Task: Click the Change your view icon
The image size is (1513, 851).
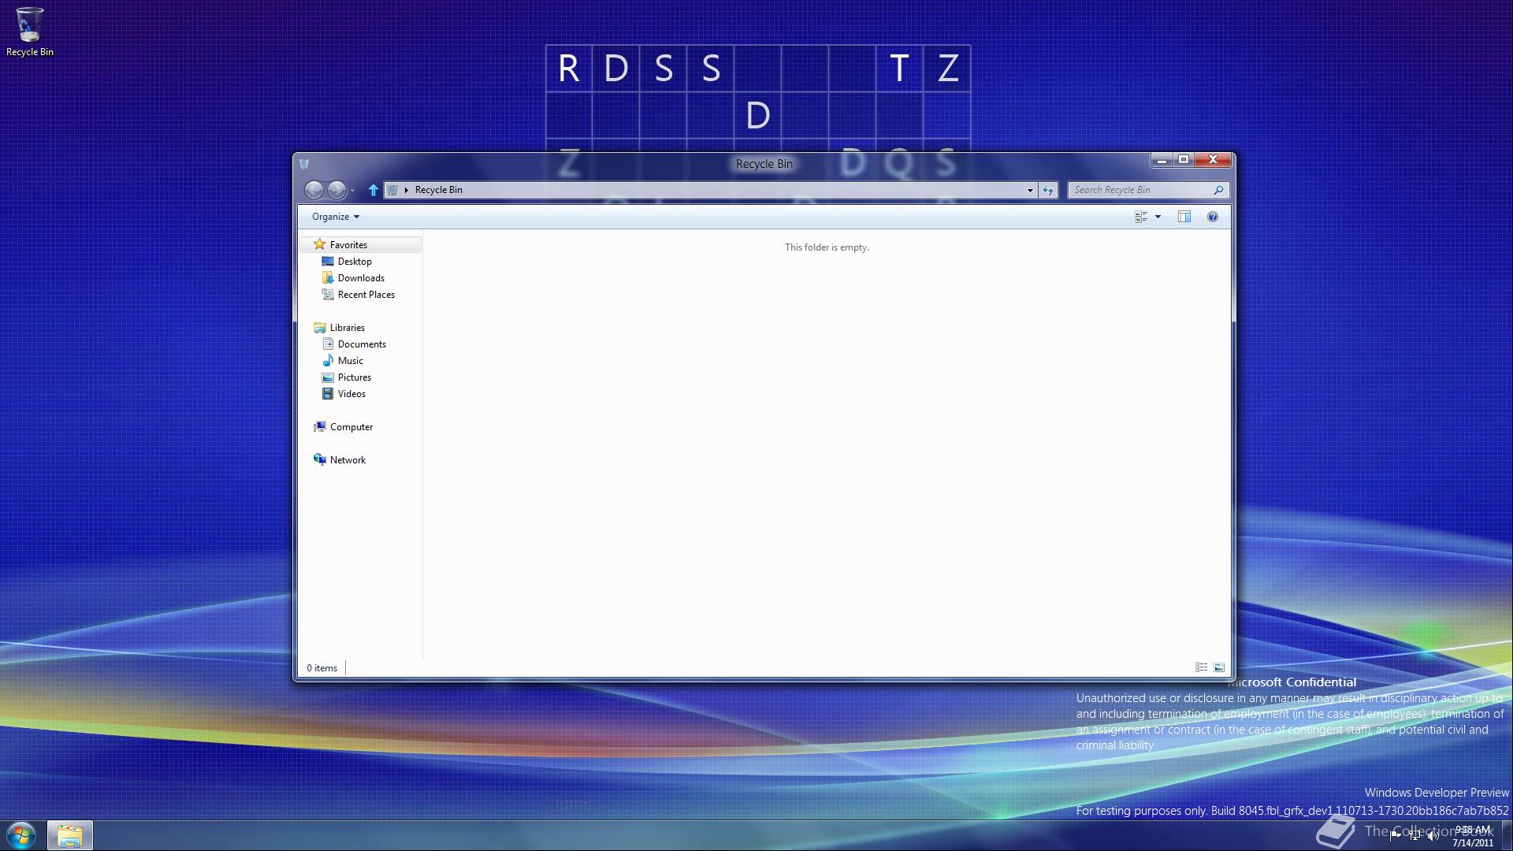Action: click(x=1140, y=217)
